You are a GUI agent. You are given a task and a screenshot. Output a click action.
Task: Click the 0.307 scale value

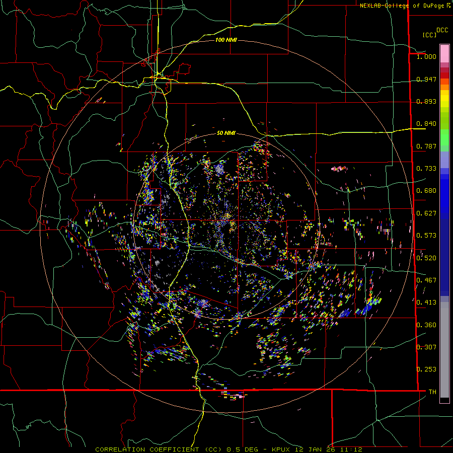coord(426,347)
